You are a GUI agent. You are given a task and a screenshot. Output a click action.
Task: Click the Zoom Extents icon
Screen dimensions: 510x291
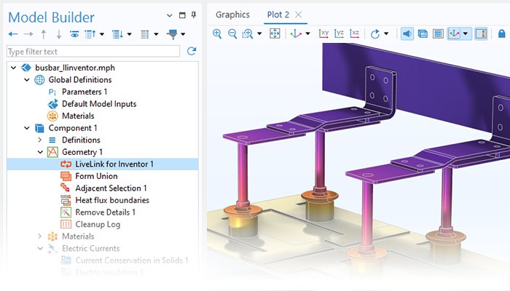275,33
